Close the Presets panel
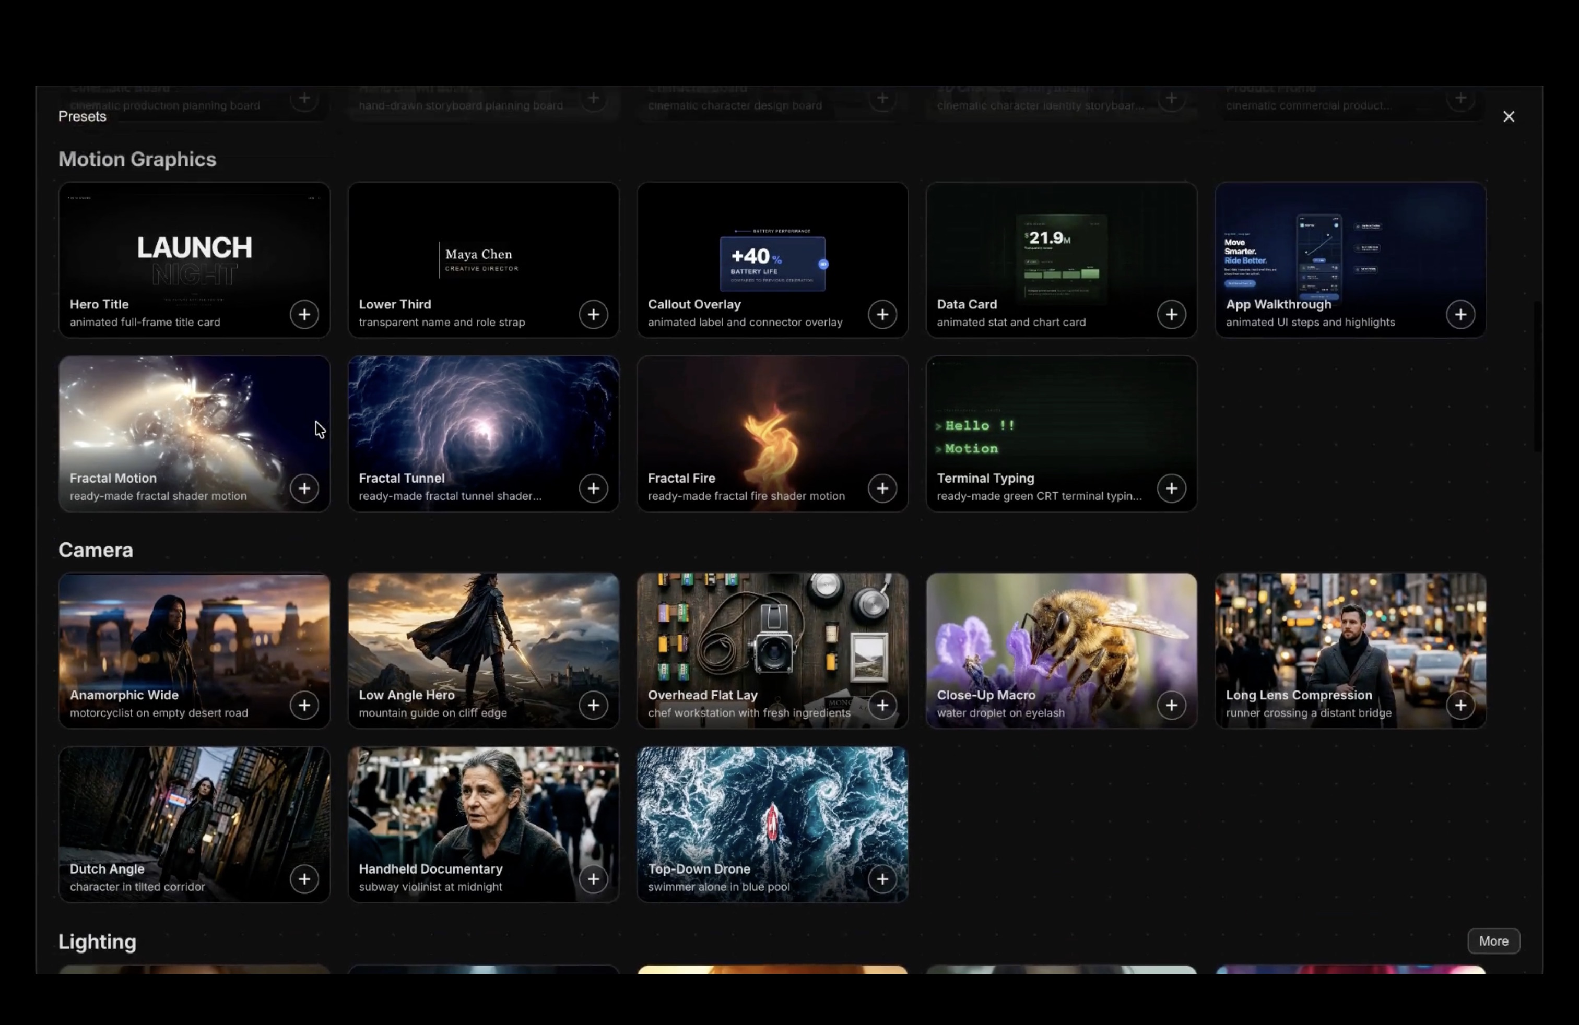 click(x=1509, y=117)
